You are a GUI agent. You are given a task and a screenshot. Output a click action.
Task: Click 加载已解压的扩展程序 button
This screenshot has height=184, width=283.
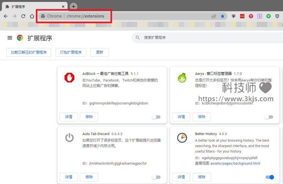[x=29, y=52]
